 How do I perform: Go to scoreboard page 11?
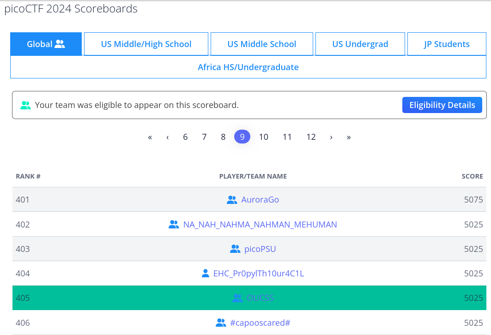pos(287,137)
